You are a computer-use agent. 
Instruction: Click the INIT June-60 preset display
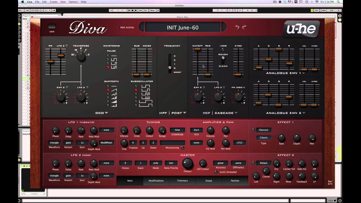182,27
